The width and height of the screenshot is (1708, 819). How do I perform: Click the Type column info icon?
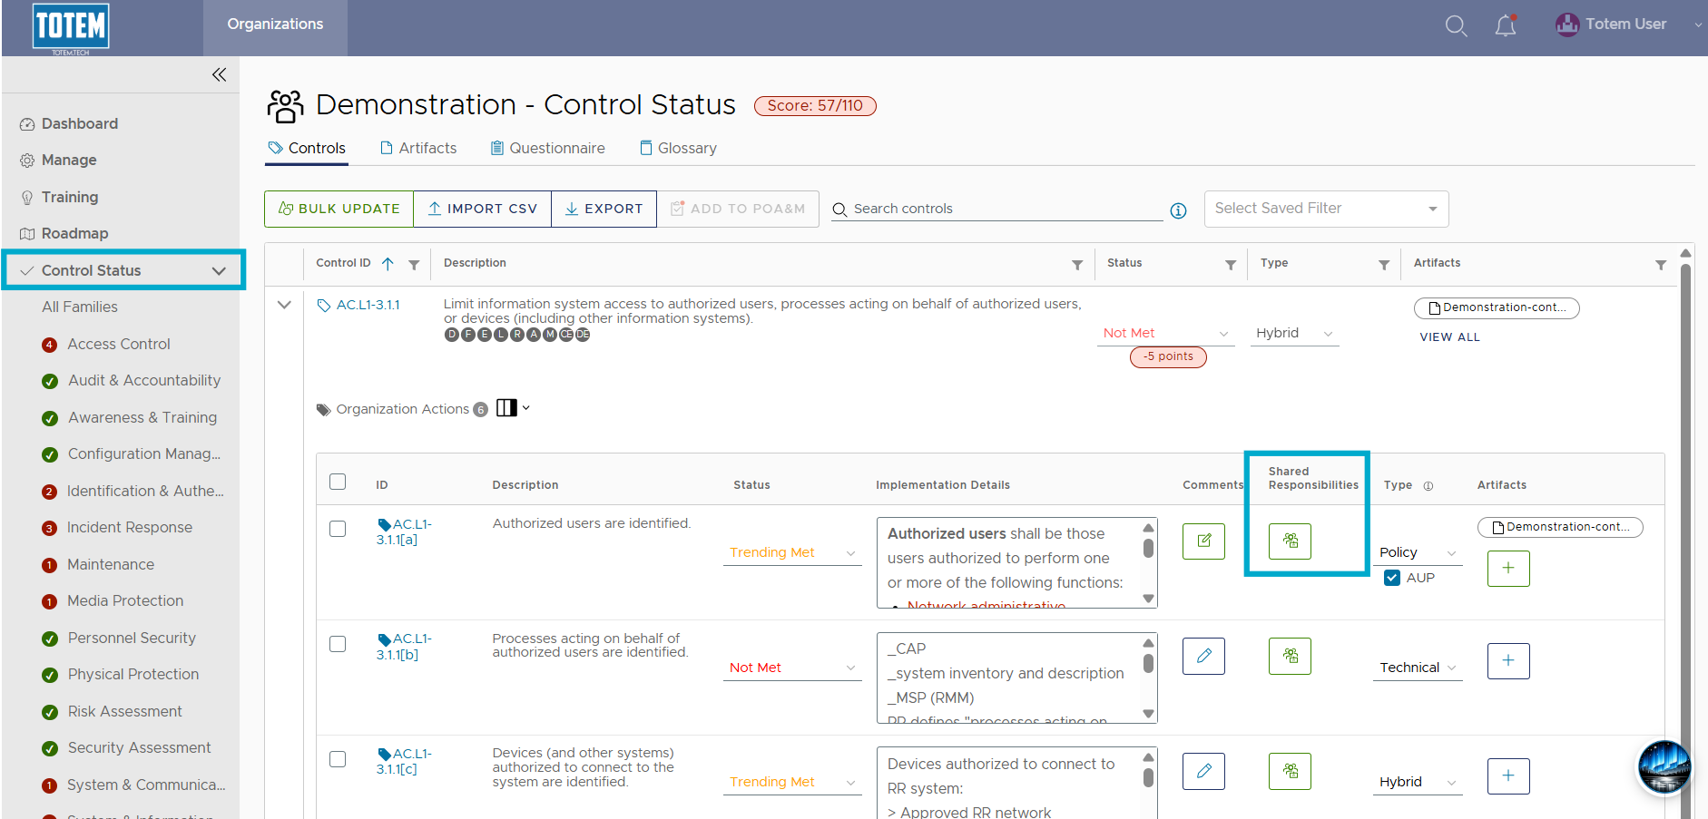(1428, 486)
